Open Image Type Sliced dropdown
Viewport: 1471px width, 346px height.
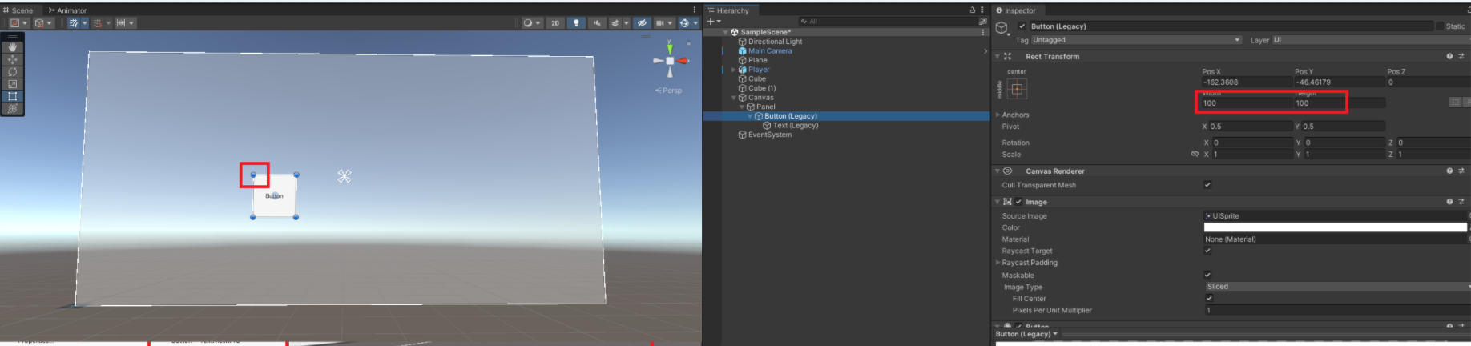point(1337,287)
